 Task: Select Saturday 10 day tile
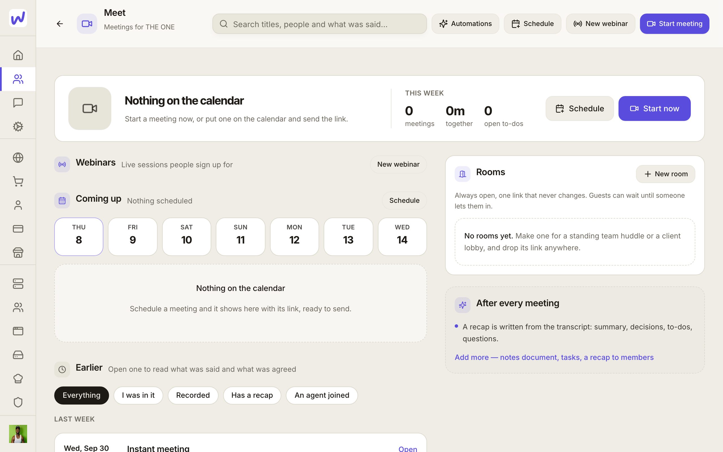(x=186, y=237)
